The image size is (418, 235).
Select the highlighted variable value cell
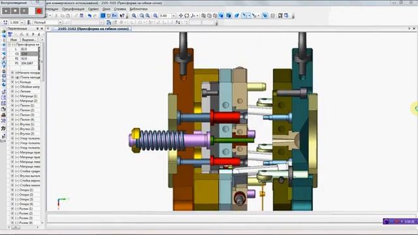click(29, 54)
